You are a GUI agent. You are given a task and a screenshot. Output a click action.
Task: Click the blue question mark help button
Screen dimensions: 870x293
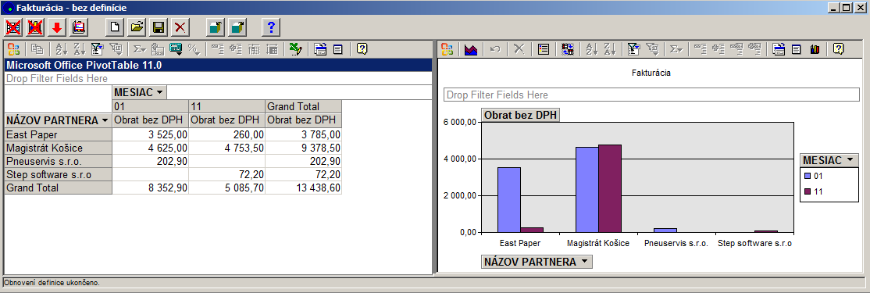(271, 27)
